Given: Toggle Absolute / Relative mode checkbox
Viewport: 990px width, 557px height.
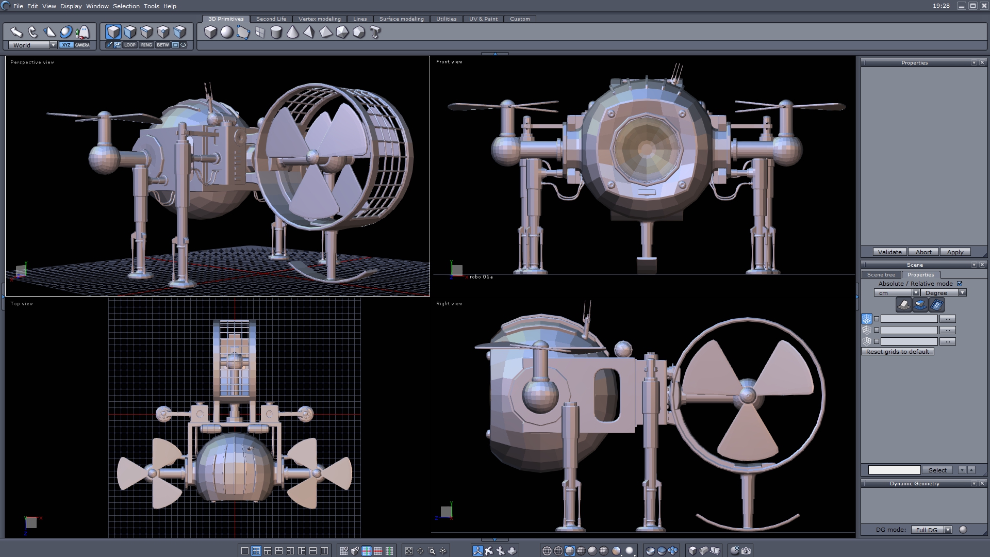Looking at the screenshot, I should pyautogui.click(x=960, y=284).
